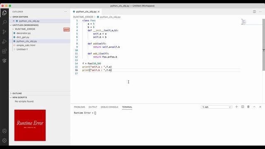Open the terminal selector dropdown '1: zsh'

click(217, 107)
